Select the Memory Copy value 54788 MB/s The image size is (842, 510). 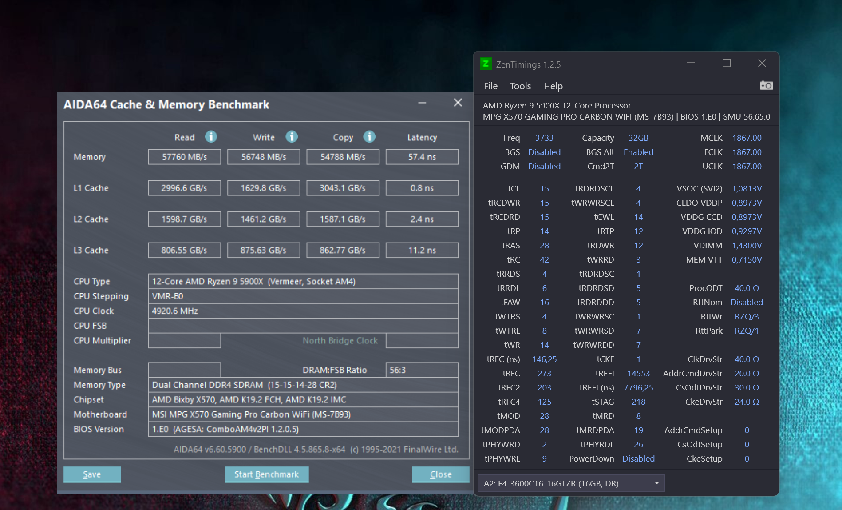(343, 157)
